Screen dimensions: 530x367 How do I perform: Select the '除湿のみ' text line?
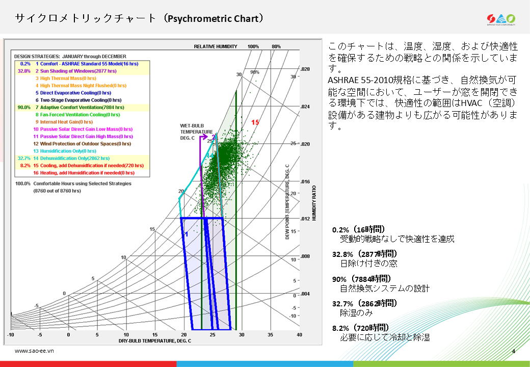pos(356,312)
